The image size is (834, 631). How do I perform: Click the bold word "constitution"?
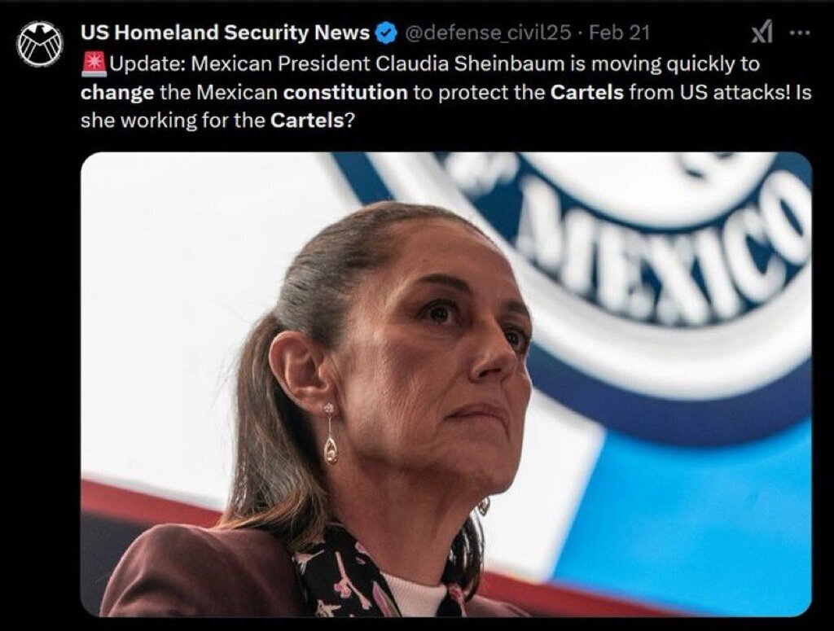(345, 93)
